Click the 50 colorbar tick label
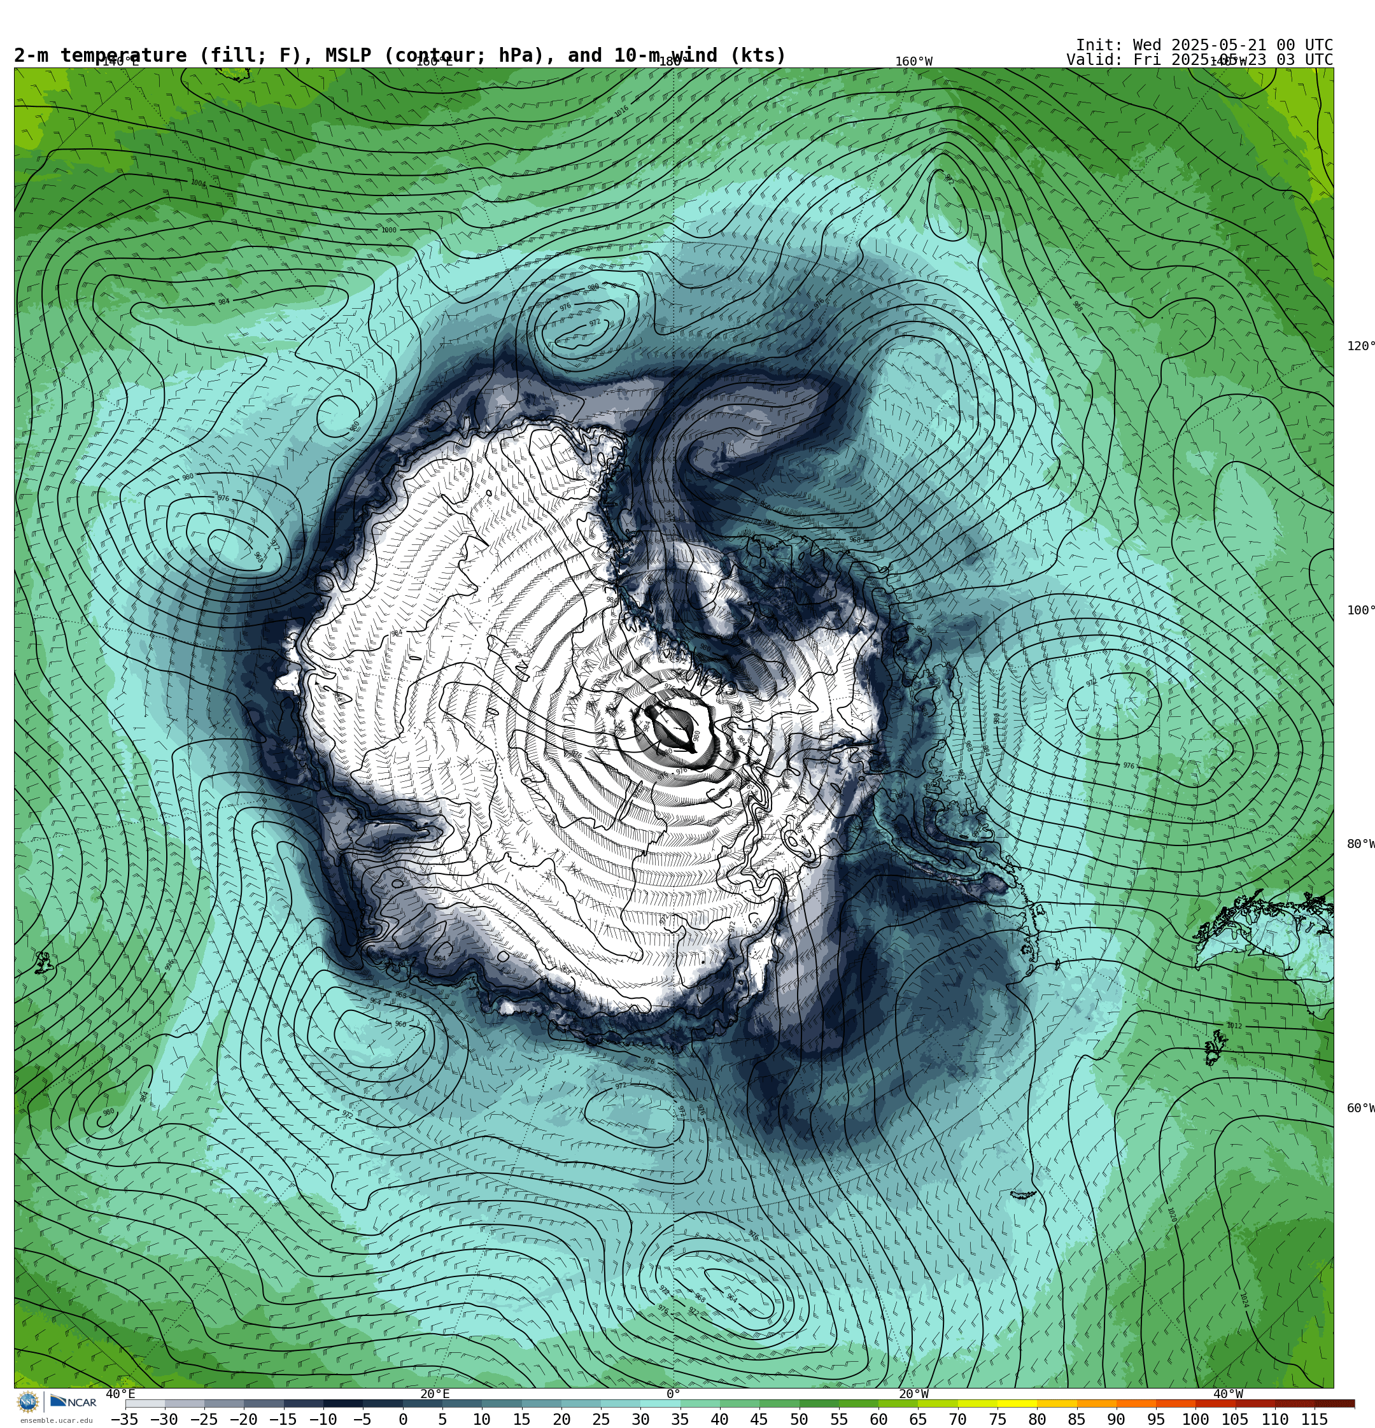This screenshot has width=1375, height=1428. (799, 1420)
